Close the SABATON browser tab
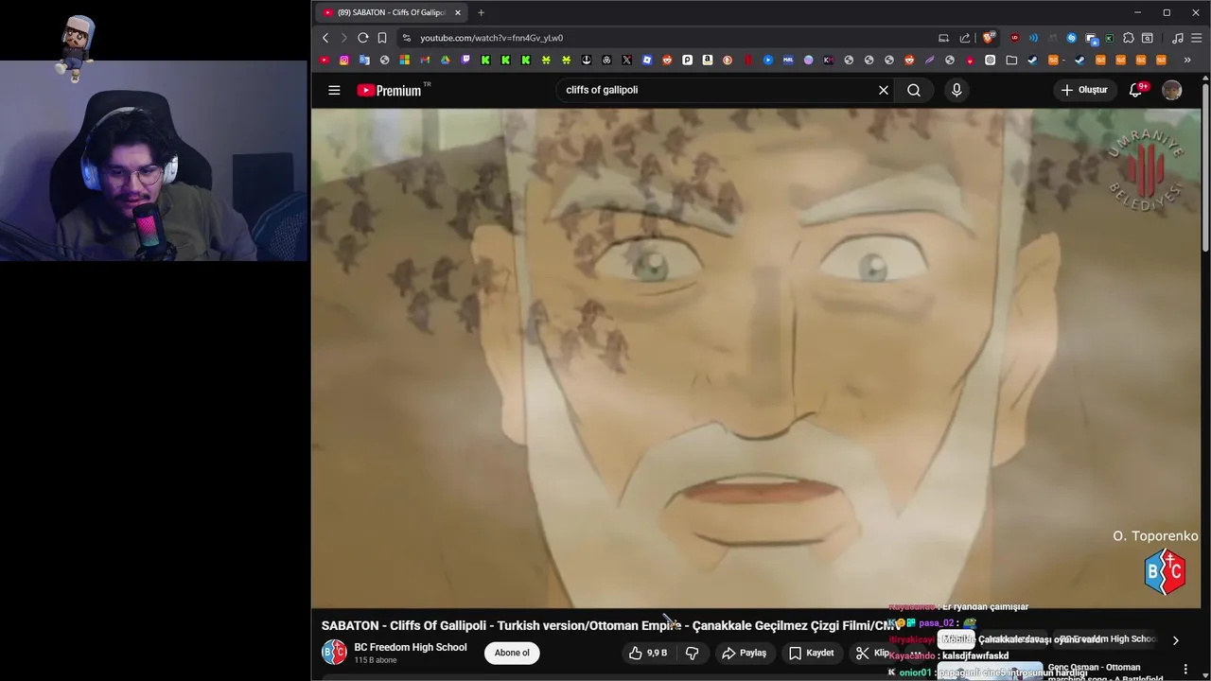 pos(458,12)
